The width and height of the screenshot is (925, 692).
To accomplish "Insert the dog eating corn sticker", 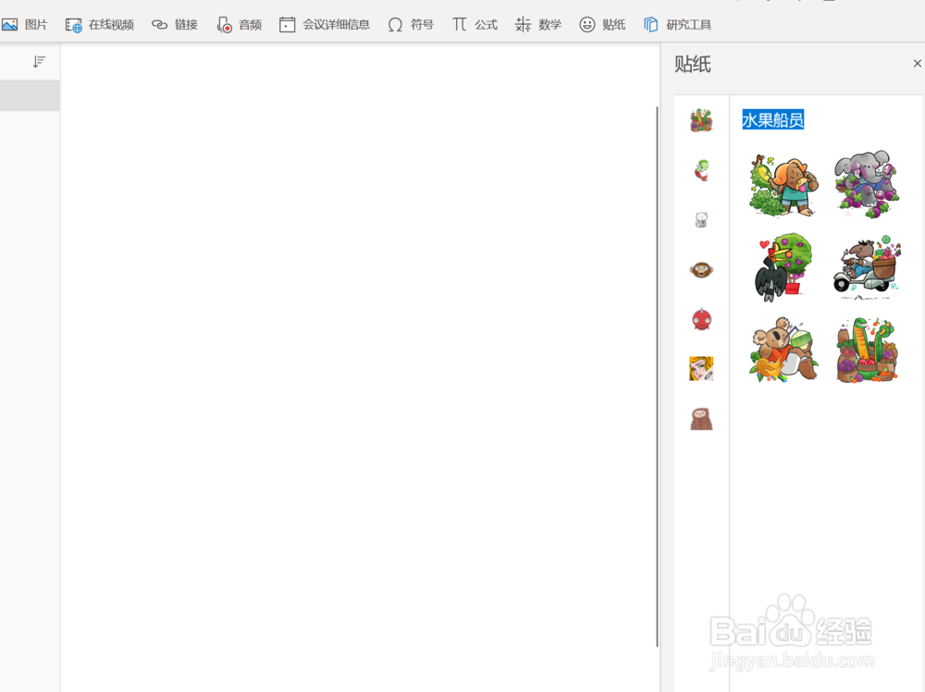I will tap(783, 185).
